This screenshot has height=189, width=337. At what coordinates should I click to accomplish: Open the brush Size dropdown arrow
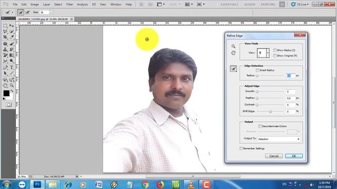pos(51,13)
